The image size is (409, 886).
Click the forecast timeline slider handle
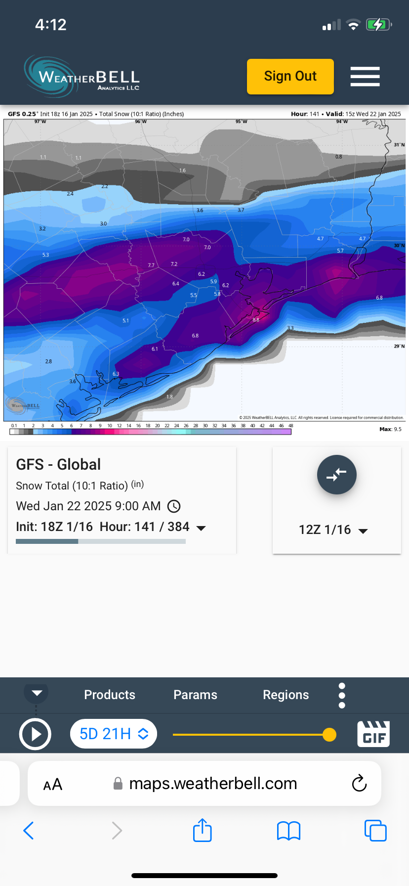(x=329, y=735)
